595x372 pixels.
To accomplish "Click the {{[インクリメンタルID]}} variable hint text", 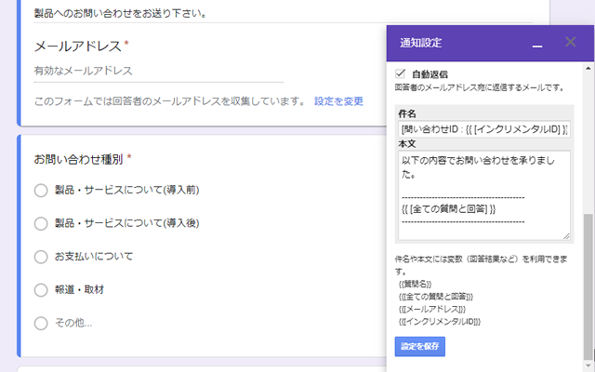I will click(x=440, y=322).
